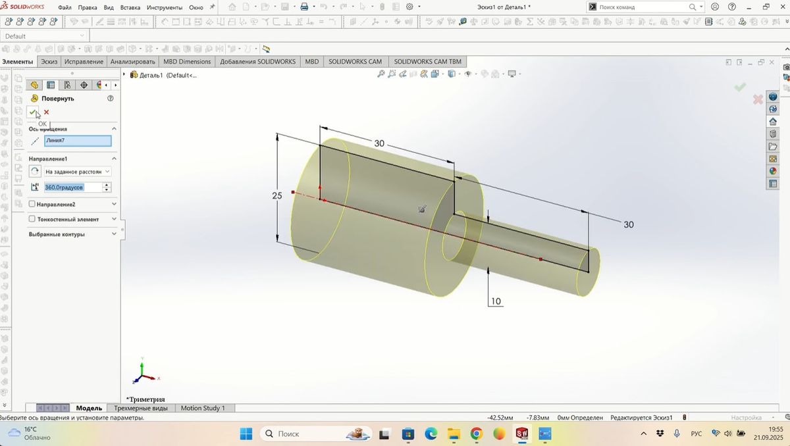Open the Инструменты menu
Image resolution: width=790 pixels, height=446 pixels.
pyautogui.click(x=165, y=7)
